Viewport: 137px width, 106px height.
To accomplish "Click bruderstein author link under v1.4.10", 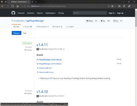I will (43, 96).
